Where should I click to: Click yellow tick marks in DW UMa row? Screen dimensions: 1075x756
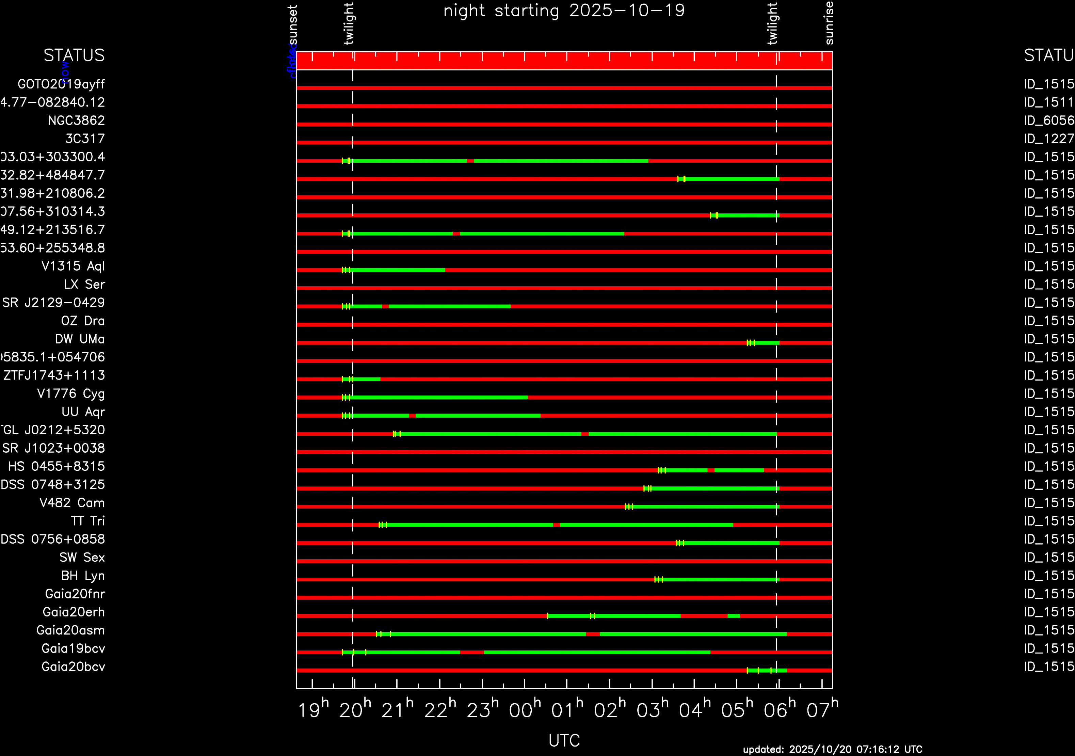point(751,343)
